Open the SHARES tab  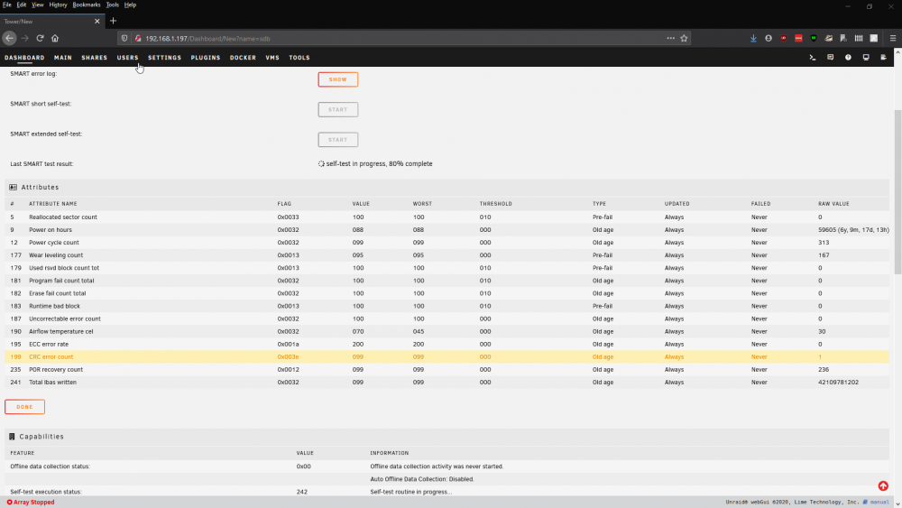click(95, 58)
